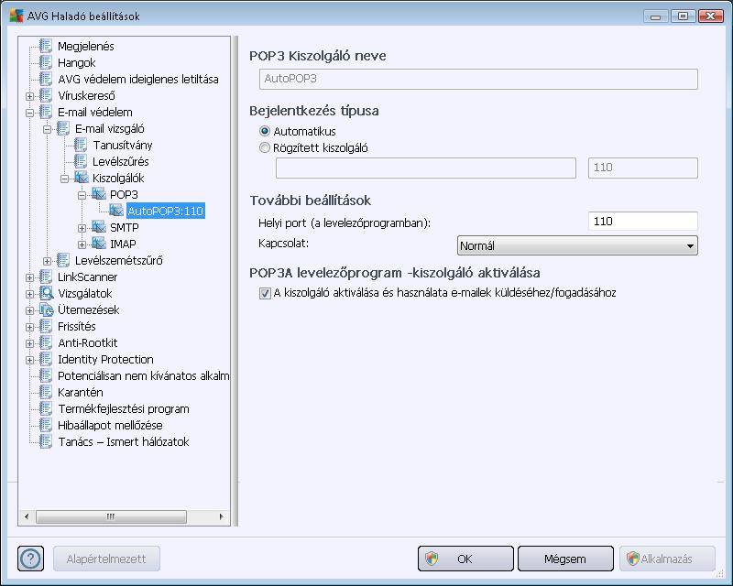
Task: Select Potenciálisan nem kívánatos alkalm item
Action: [143, 375]
